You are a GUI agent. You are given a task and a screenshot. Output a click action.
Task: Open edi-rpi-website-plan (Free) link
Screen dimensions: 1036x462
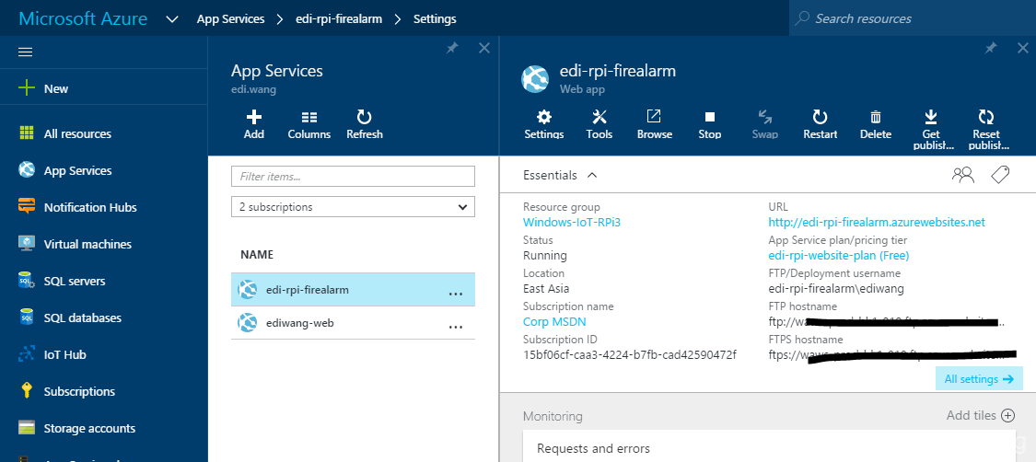[838, 256]
